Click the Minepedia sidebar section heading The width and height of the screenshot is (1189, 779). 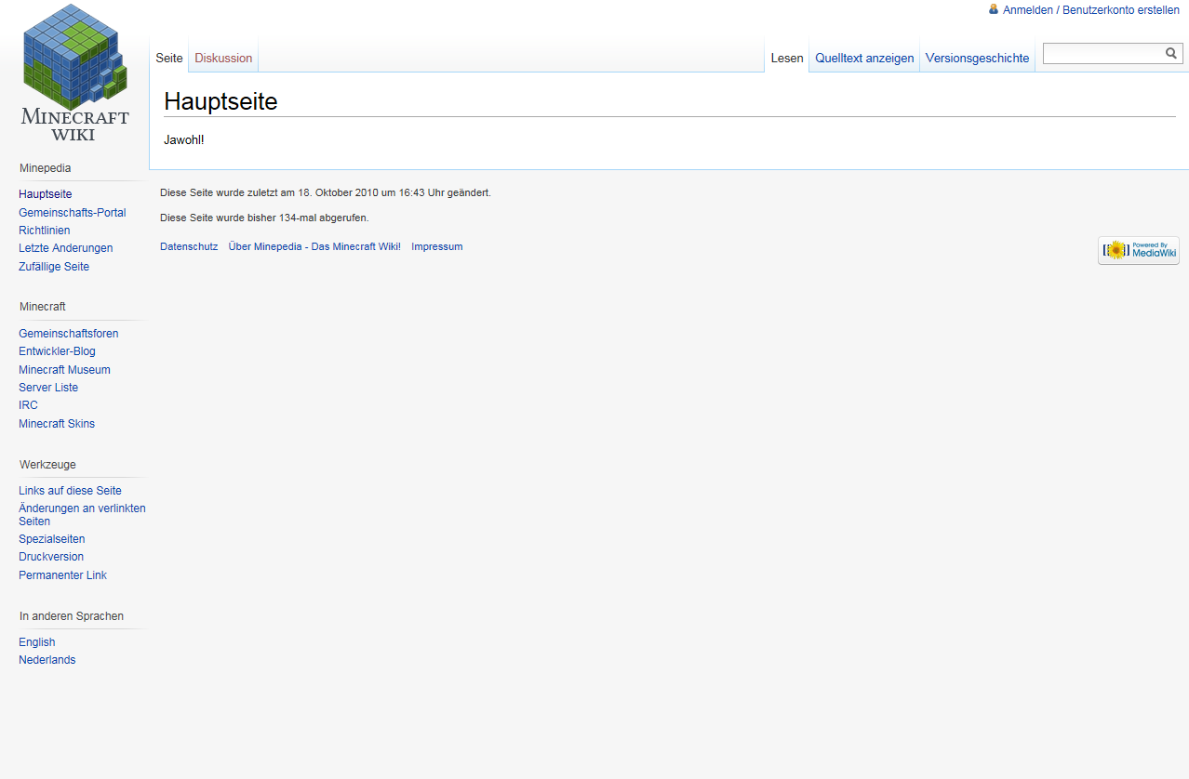coord(46,168)
